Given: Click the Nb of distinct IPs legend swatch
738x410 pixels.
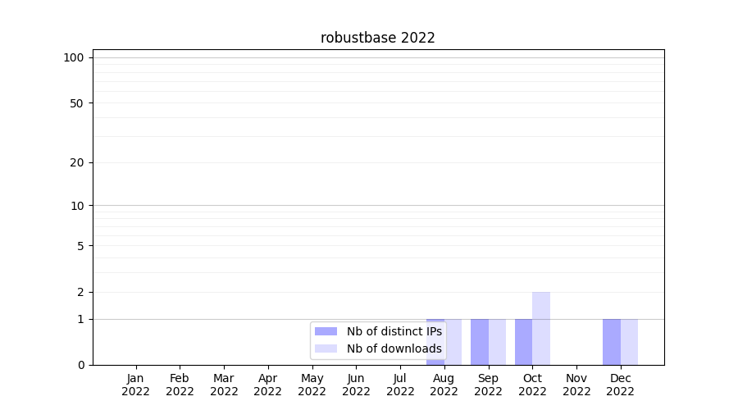Looking at the screenshot, I should [x=326, y=331].
